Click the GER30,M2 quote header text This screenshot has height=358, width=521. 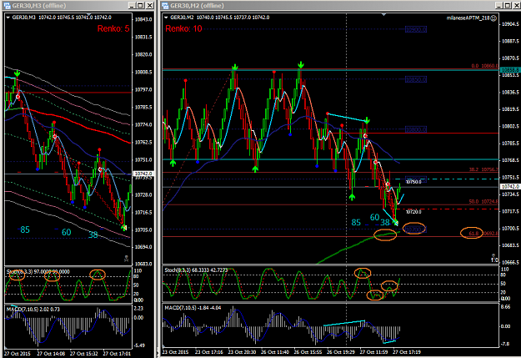pyautogui.click(x=220, y=18)
